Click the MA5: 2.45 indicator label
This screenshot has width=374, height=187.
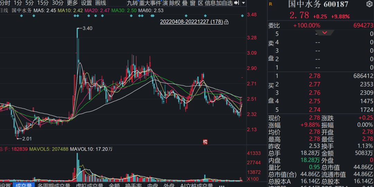(x=45, y=10)
